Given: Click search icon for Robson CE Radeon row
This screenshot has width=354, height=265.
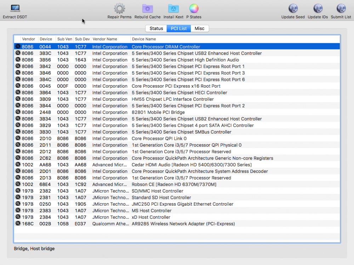Looking at the screenshot, I should pyautogui.click(x=18, y=184).
